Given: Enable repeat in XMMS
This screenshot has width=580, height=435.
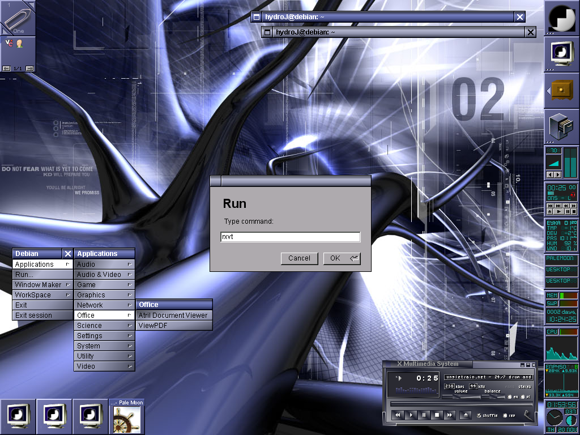Looking at the screenshot, I should point(505,416).
